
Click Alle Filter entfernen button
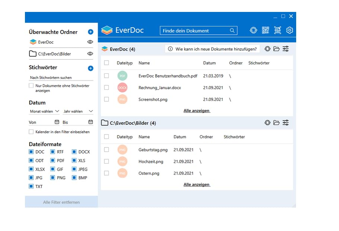point(61,202)
